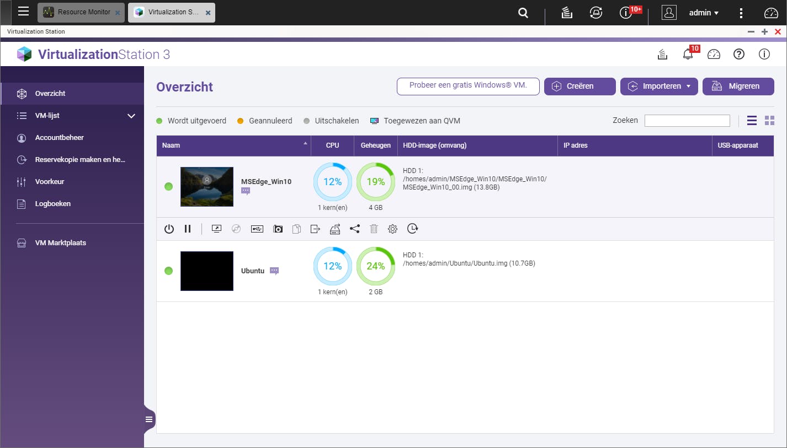Click the USB device connection icon
The width and height of the screenshot is (787, 448).
click(x=257, y=229)
